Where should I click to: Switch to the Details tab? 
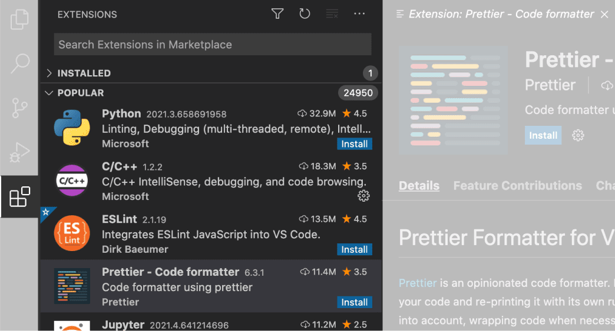pyautogui.click(x=419, y=186)
